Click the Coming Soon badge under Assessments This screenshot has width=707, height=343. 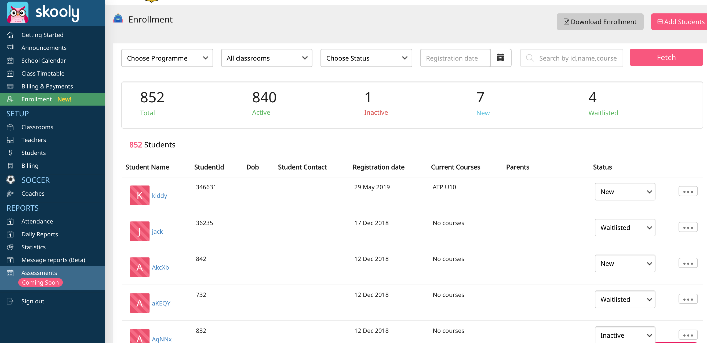click(40, 282)
